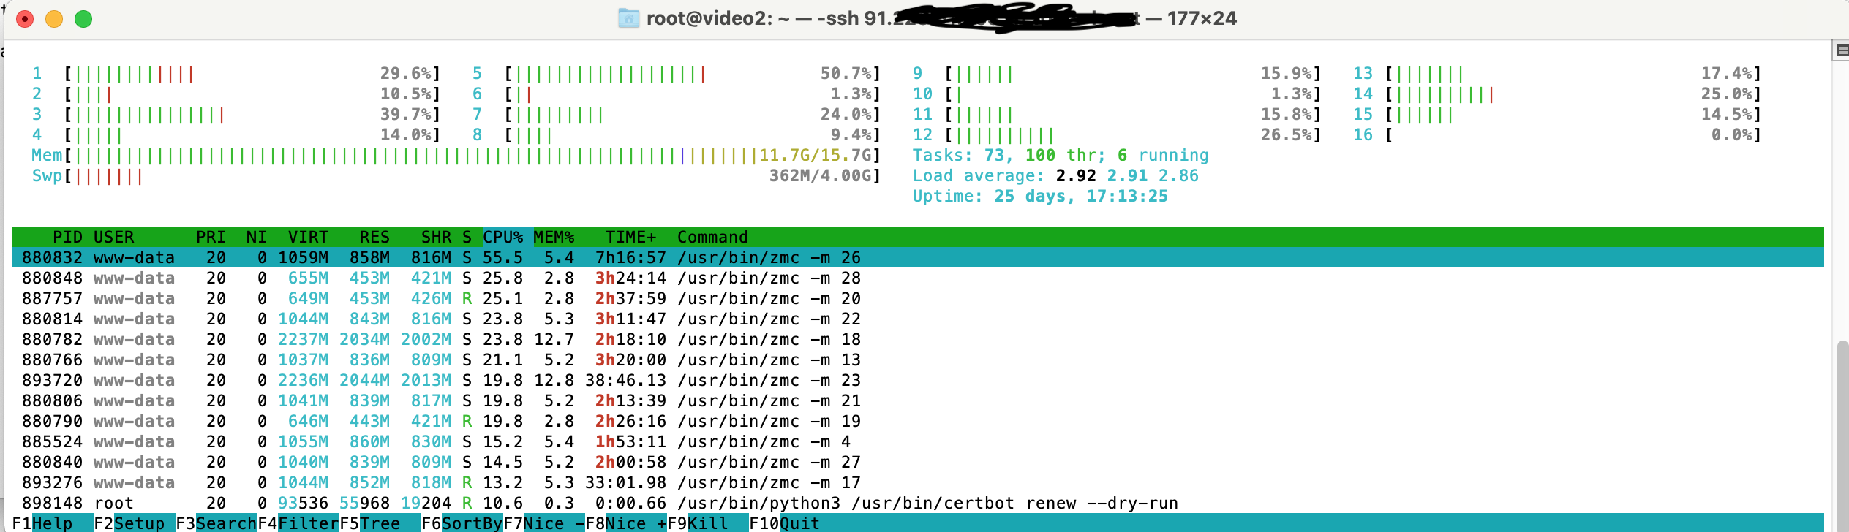Sort by the USER column header
Image resolution: width=1849 pixels, height=532 pixels.
[113, 237]
